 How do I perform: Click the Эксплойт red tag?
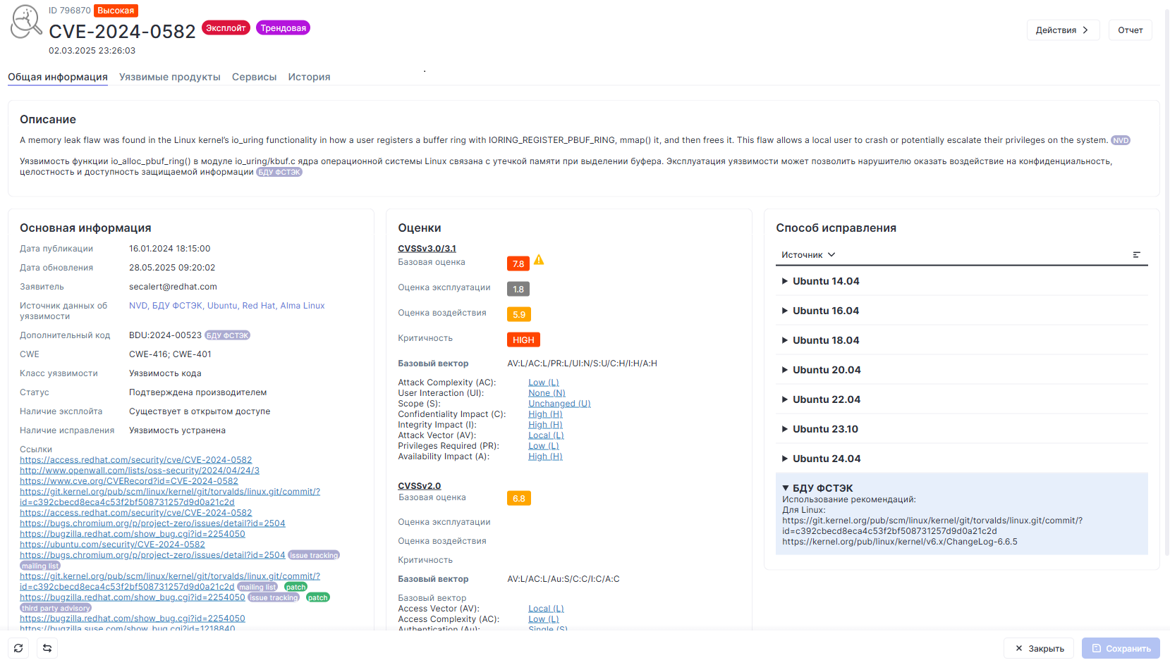(x=226, y=28)
